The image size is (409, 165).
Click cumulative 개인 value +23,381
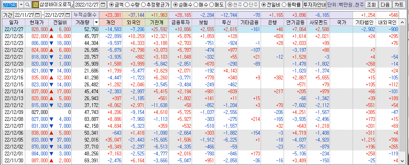coord(111,15)
